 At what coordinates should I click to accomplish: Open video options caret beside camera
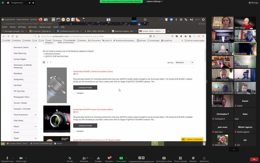(26, 158)
